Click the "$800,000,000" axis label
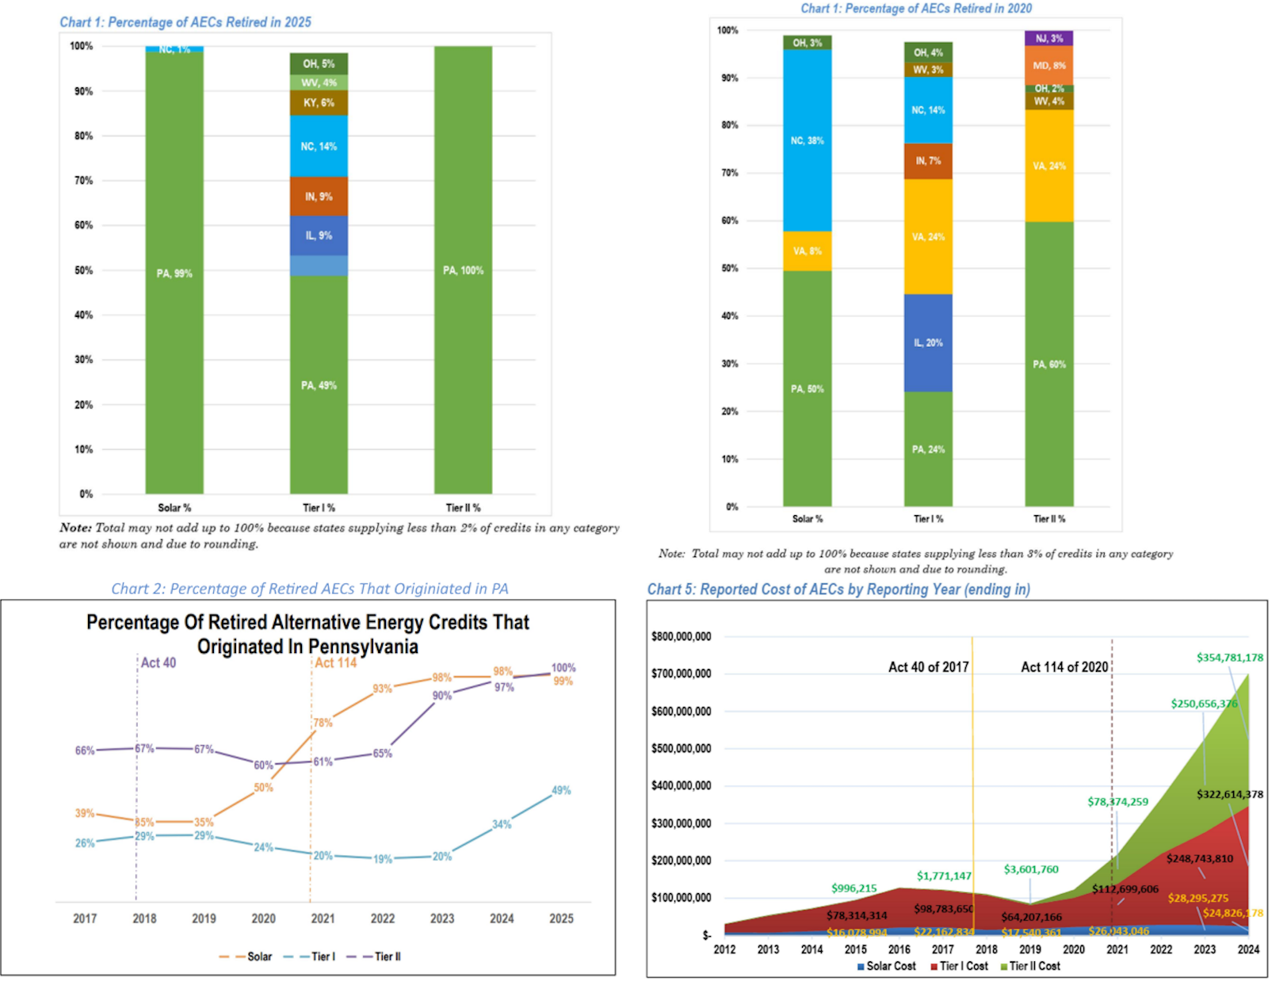This screenshot has width=1287, height=989. (x=681, y=636)
